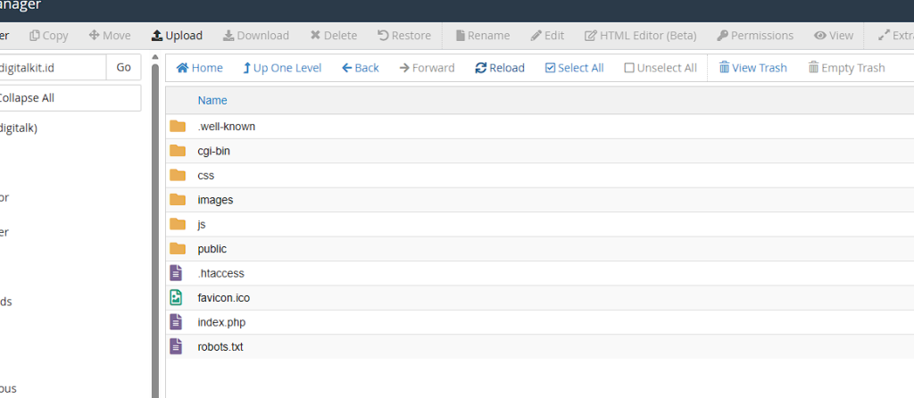Select the index.php file
The width and height of the screenshot is (914, 398).
[221, 322]
